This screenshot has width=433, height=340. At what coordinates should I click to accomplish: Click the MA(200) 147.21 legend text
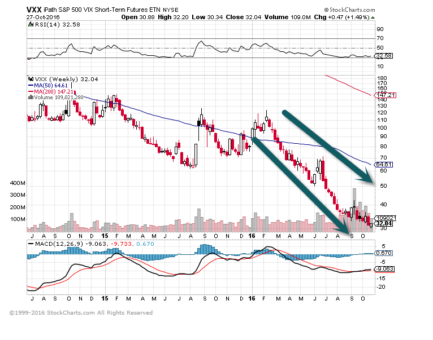point(54,92)
